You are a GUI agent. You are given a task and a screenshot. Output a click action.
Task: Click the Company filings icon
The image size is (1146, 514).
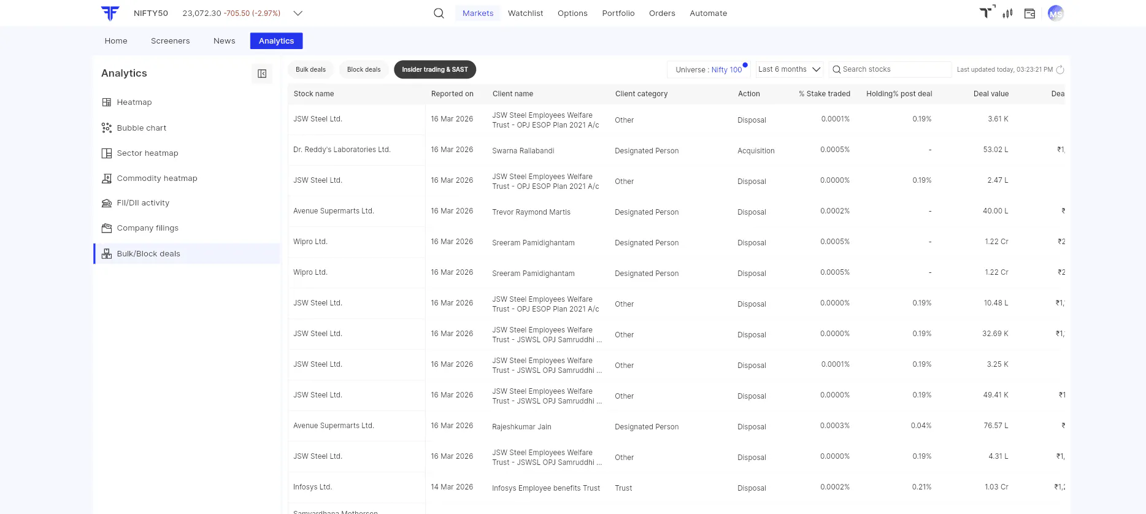click(x=107, y=228)
